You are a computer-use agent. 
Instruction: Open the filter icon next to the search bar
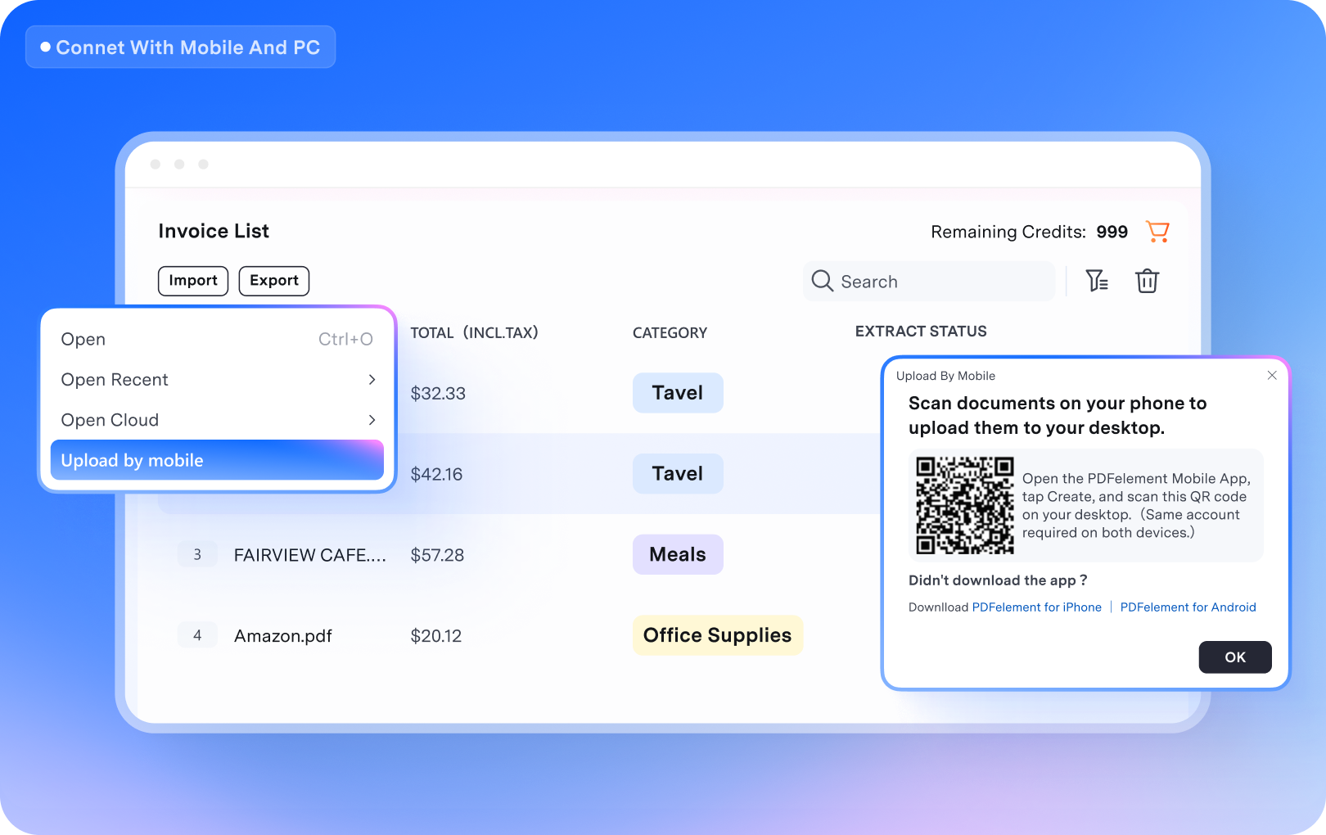(x=1097, y=281)
